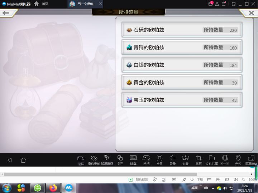
Task: Close the item inventory with the X
Action: [251, 13]
